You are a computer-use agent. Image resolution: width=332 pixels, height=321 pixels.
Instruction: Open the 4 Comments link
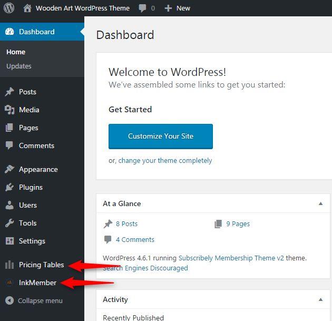coord(135,240)
